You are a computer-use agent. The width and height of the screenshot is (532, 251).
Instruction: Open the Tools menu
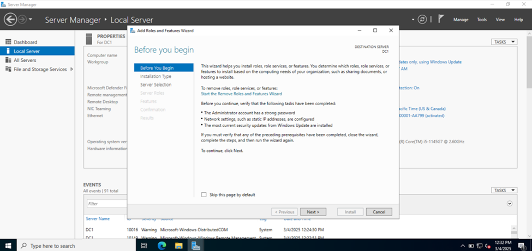(482, 20)
